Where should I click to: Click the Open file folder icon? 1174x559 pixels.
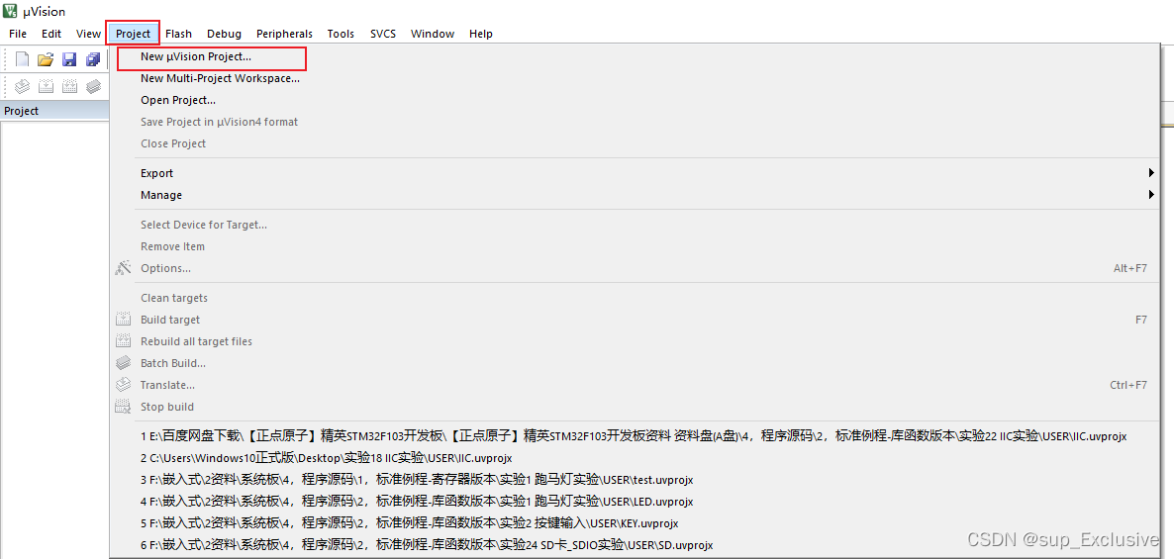(x=46, y=60)
